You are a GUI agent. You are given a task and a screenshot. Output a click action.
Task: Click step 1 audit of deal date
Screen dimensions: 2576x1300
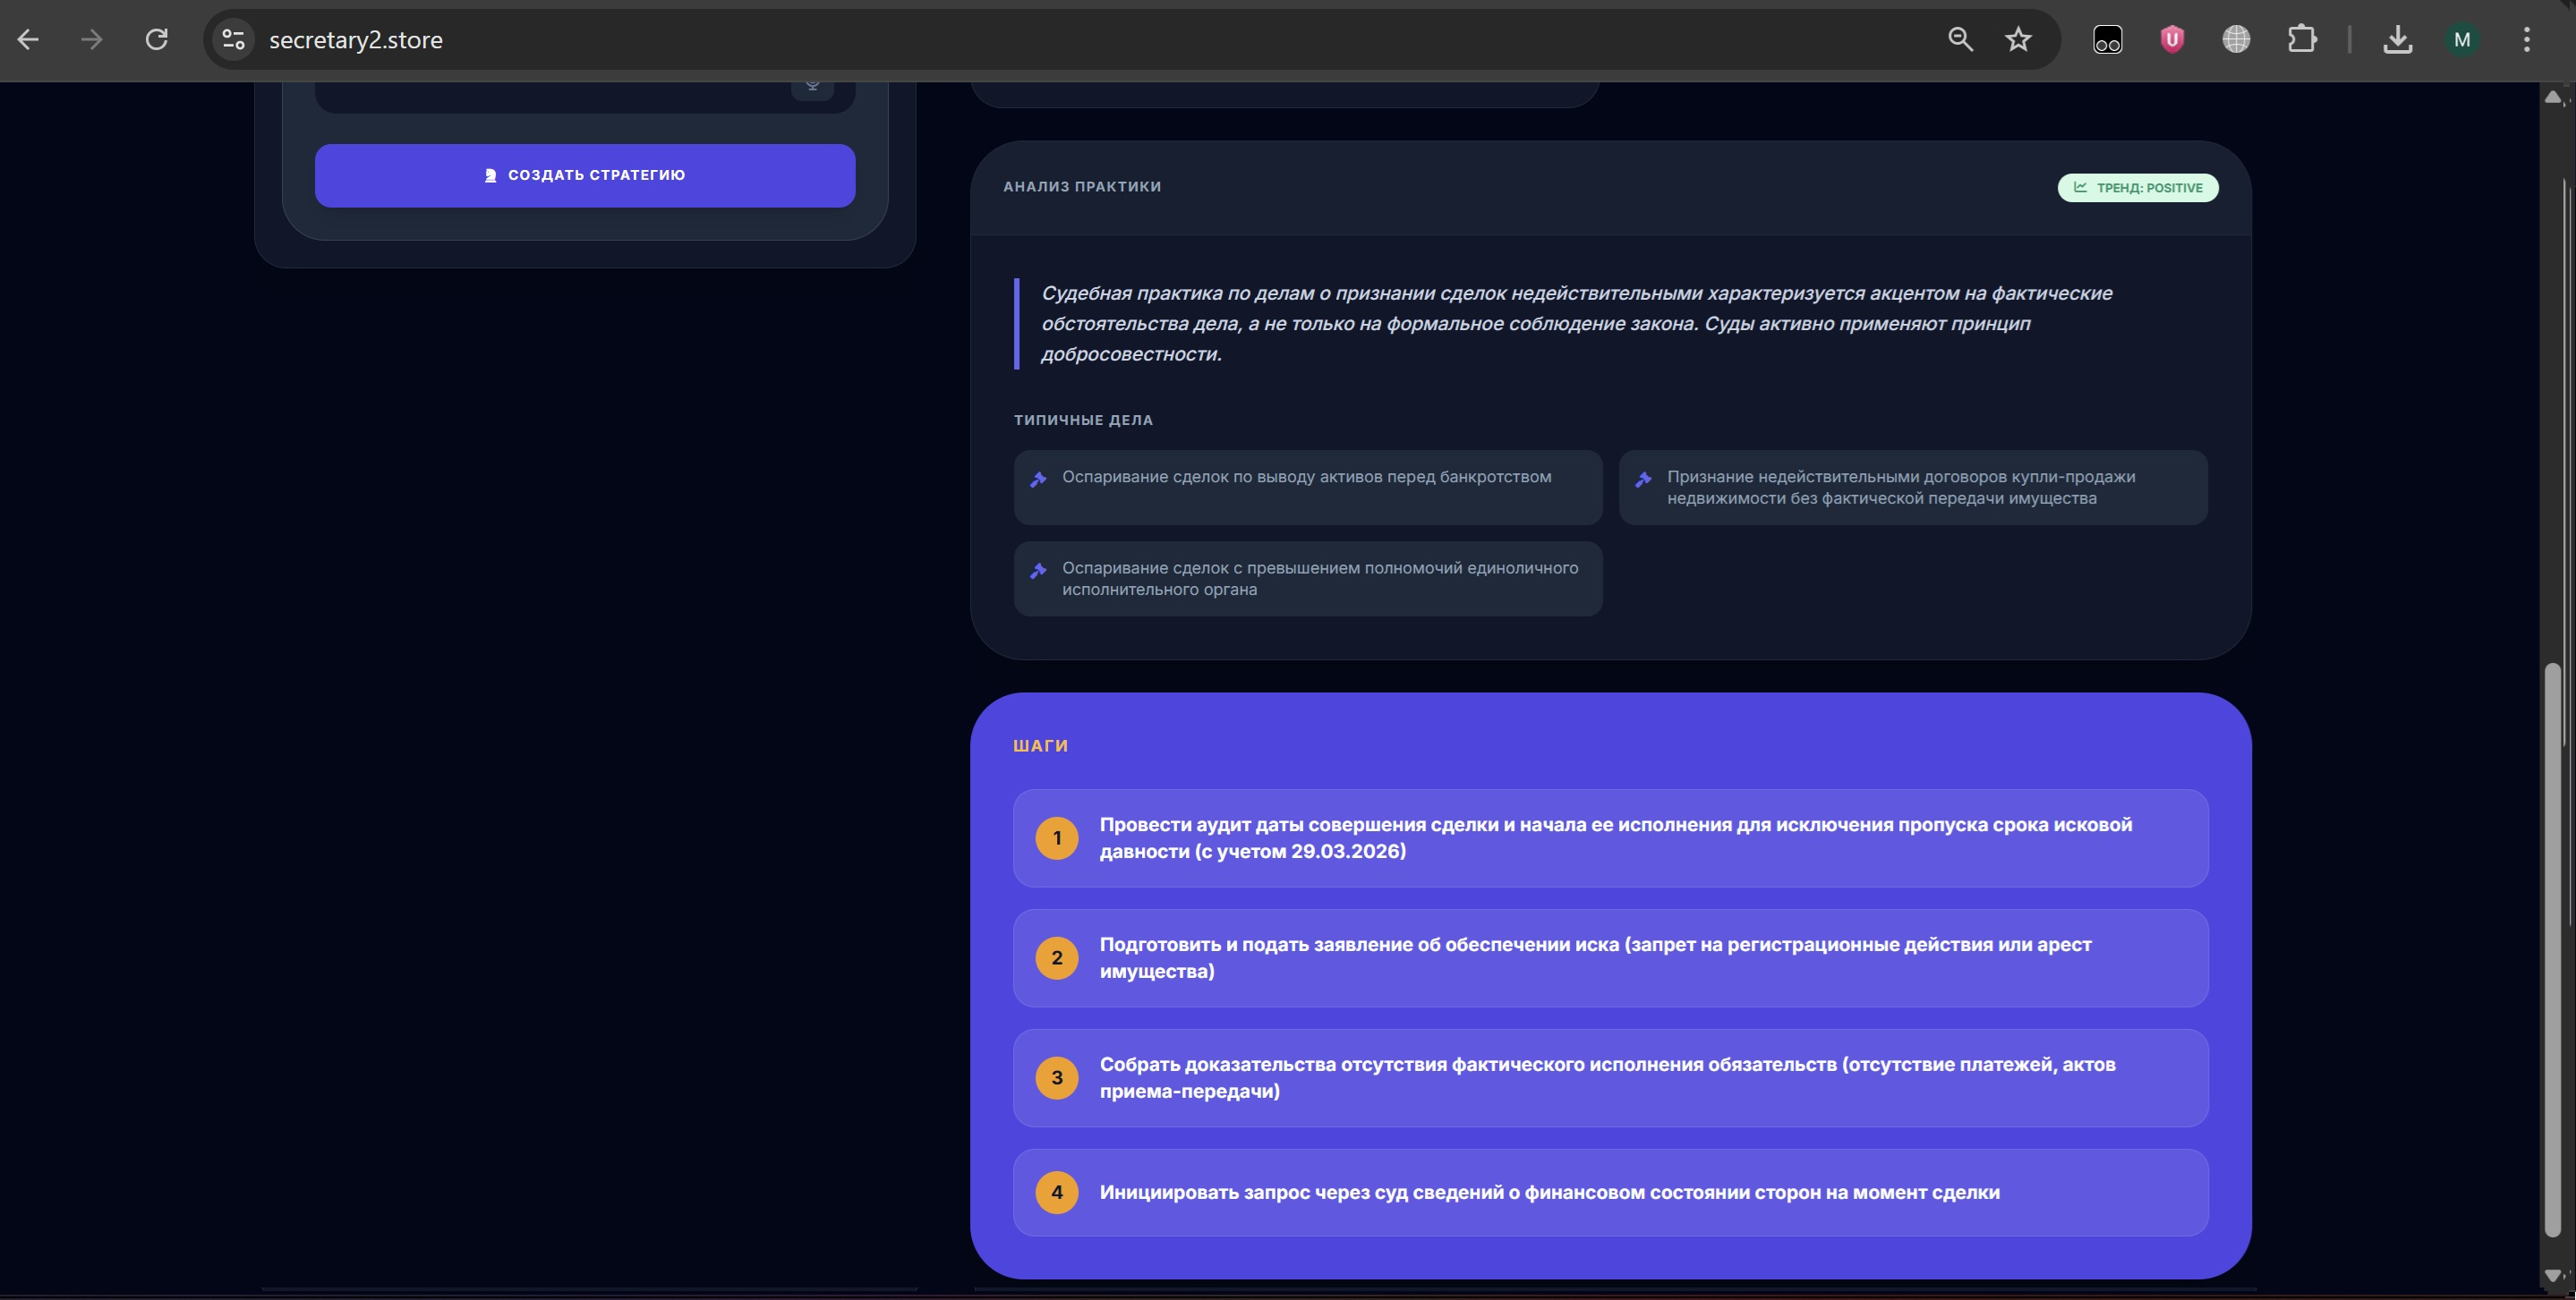coord(1610,837)
